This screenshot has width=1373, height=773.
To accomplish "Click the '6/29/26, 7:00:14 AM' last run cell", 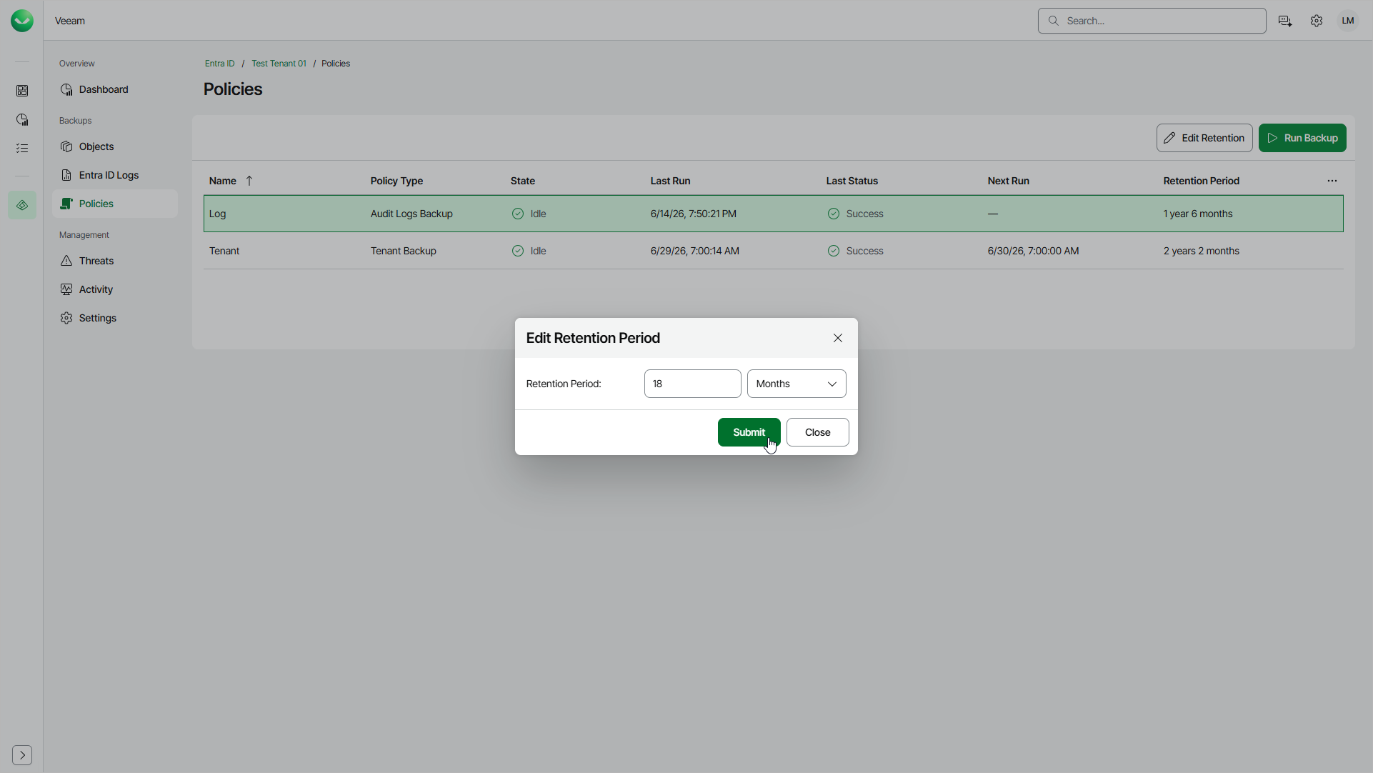I will pos(694,251).
